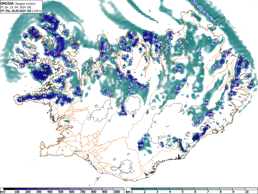Click the visibility value 72 in the Westfjords
This screenshot has height=194, width=258.
click(x=54, y=21)
